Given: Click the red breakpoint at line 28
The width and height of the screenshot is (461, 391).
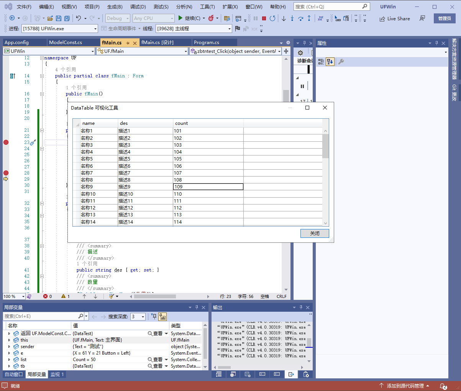Looking at the screenshot, I should [x=6, y=173].
